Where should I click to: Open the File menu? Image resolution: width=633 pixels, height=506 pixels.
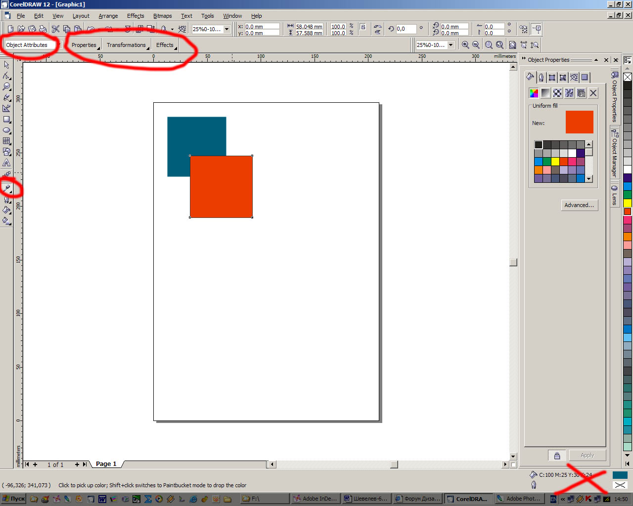pos(21,16)
